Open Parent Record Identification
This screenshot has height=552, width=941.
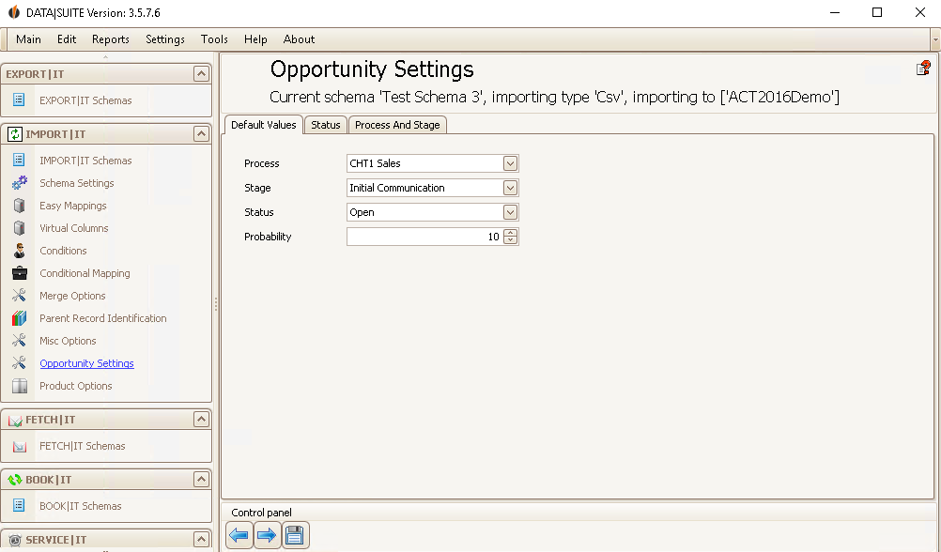coord(103,318)
